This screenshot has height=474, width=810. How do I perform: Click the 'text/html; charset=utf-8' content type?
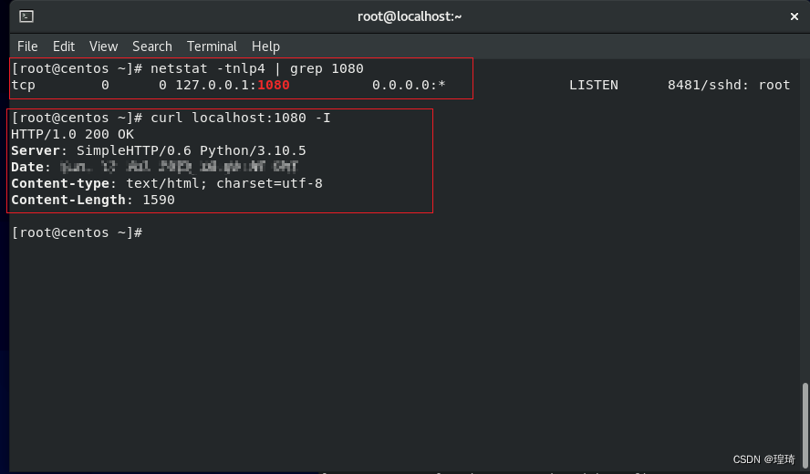tap(224, 183)
